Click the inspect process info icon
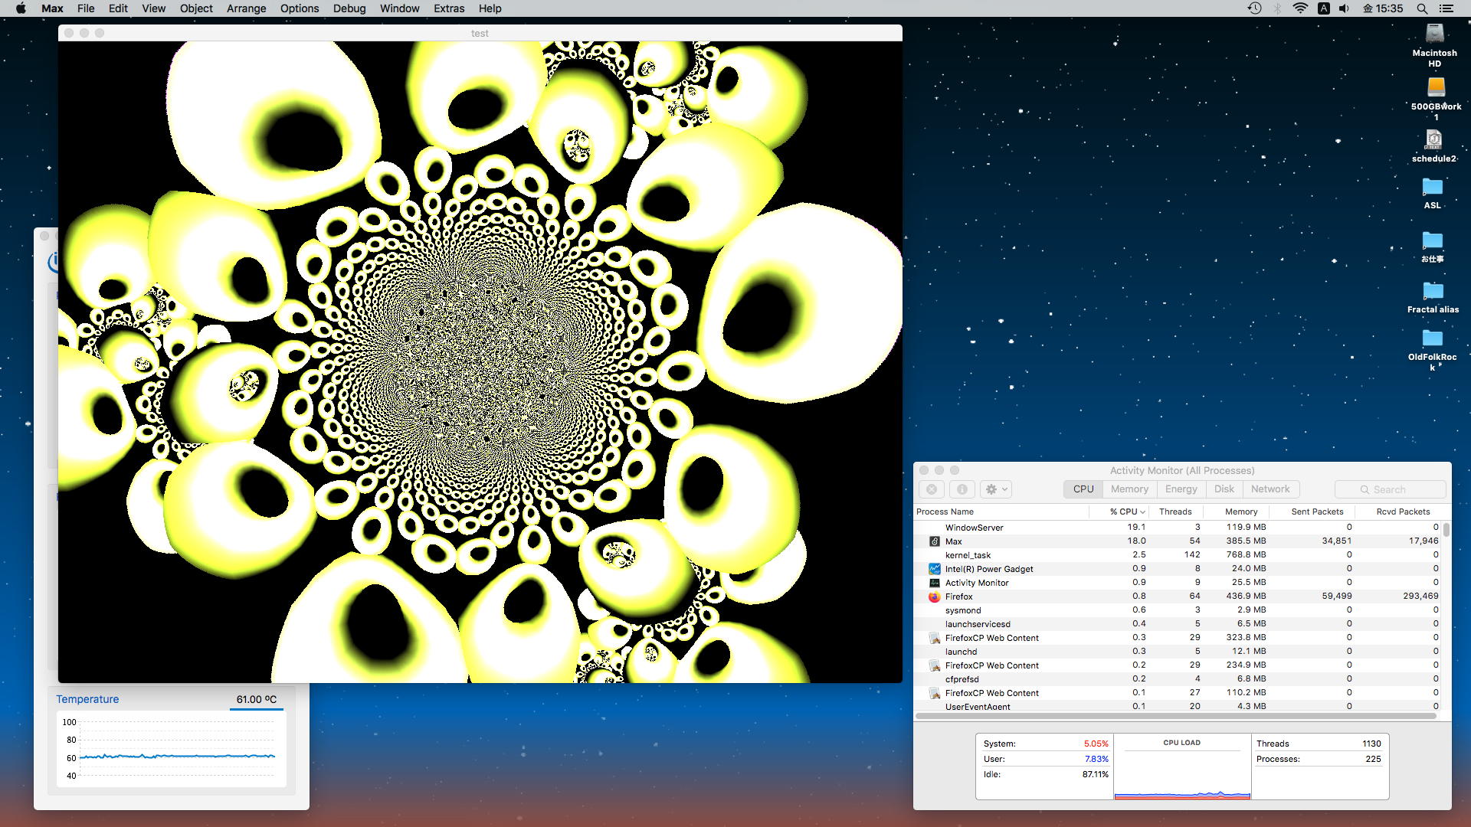The width and height of the screenshot is (1471, 827). (x=962, y=489)
